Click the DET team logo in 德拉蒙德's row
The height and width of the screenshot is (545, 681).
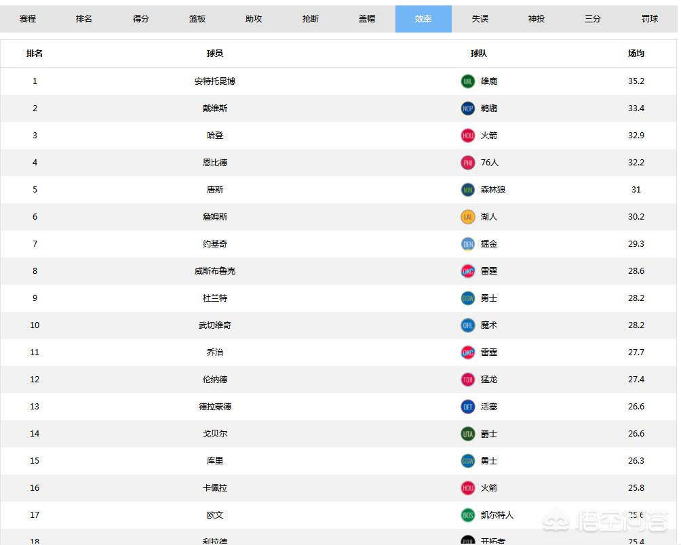click(x=468, y=407)
